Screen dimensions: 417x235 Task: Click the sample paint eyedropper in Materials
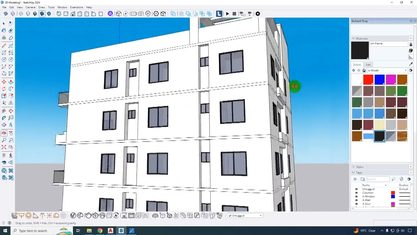tap(411, 64)
